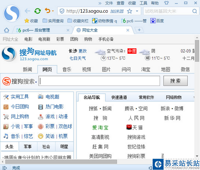Switch to 常用软件 tab
This screenshot has height=170, width=200.
(146, 98)
